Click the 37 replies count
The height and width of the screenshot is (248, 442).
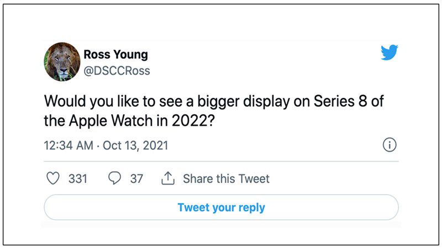click(x=136, y=179)
